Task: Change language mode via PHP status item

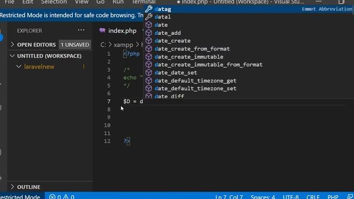Action: (333, 197)
